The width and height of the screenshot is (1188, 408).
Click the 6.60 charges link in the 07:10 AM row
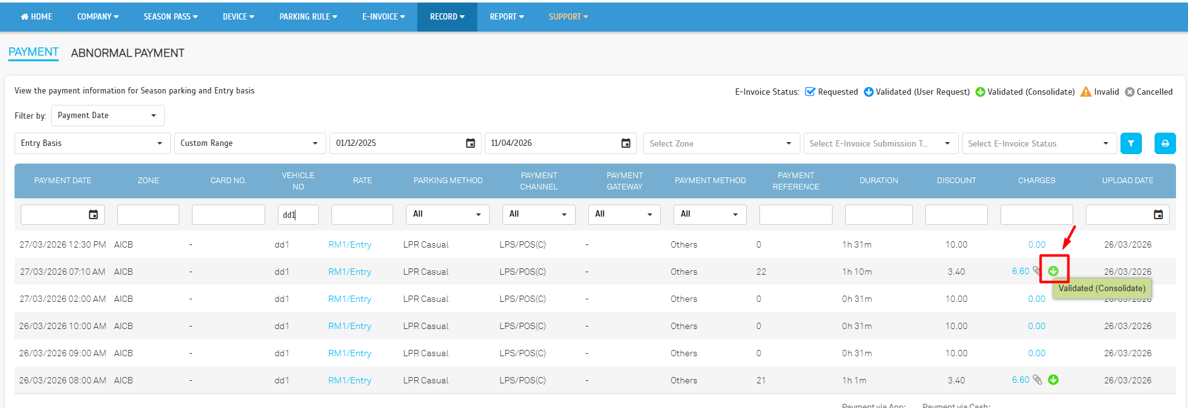(x=1020, y=271)
